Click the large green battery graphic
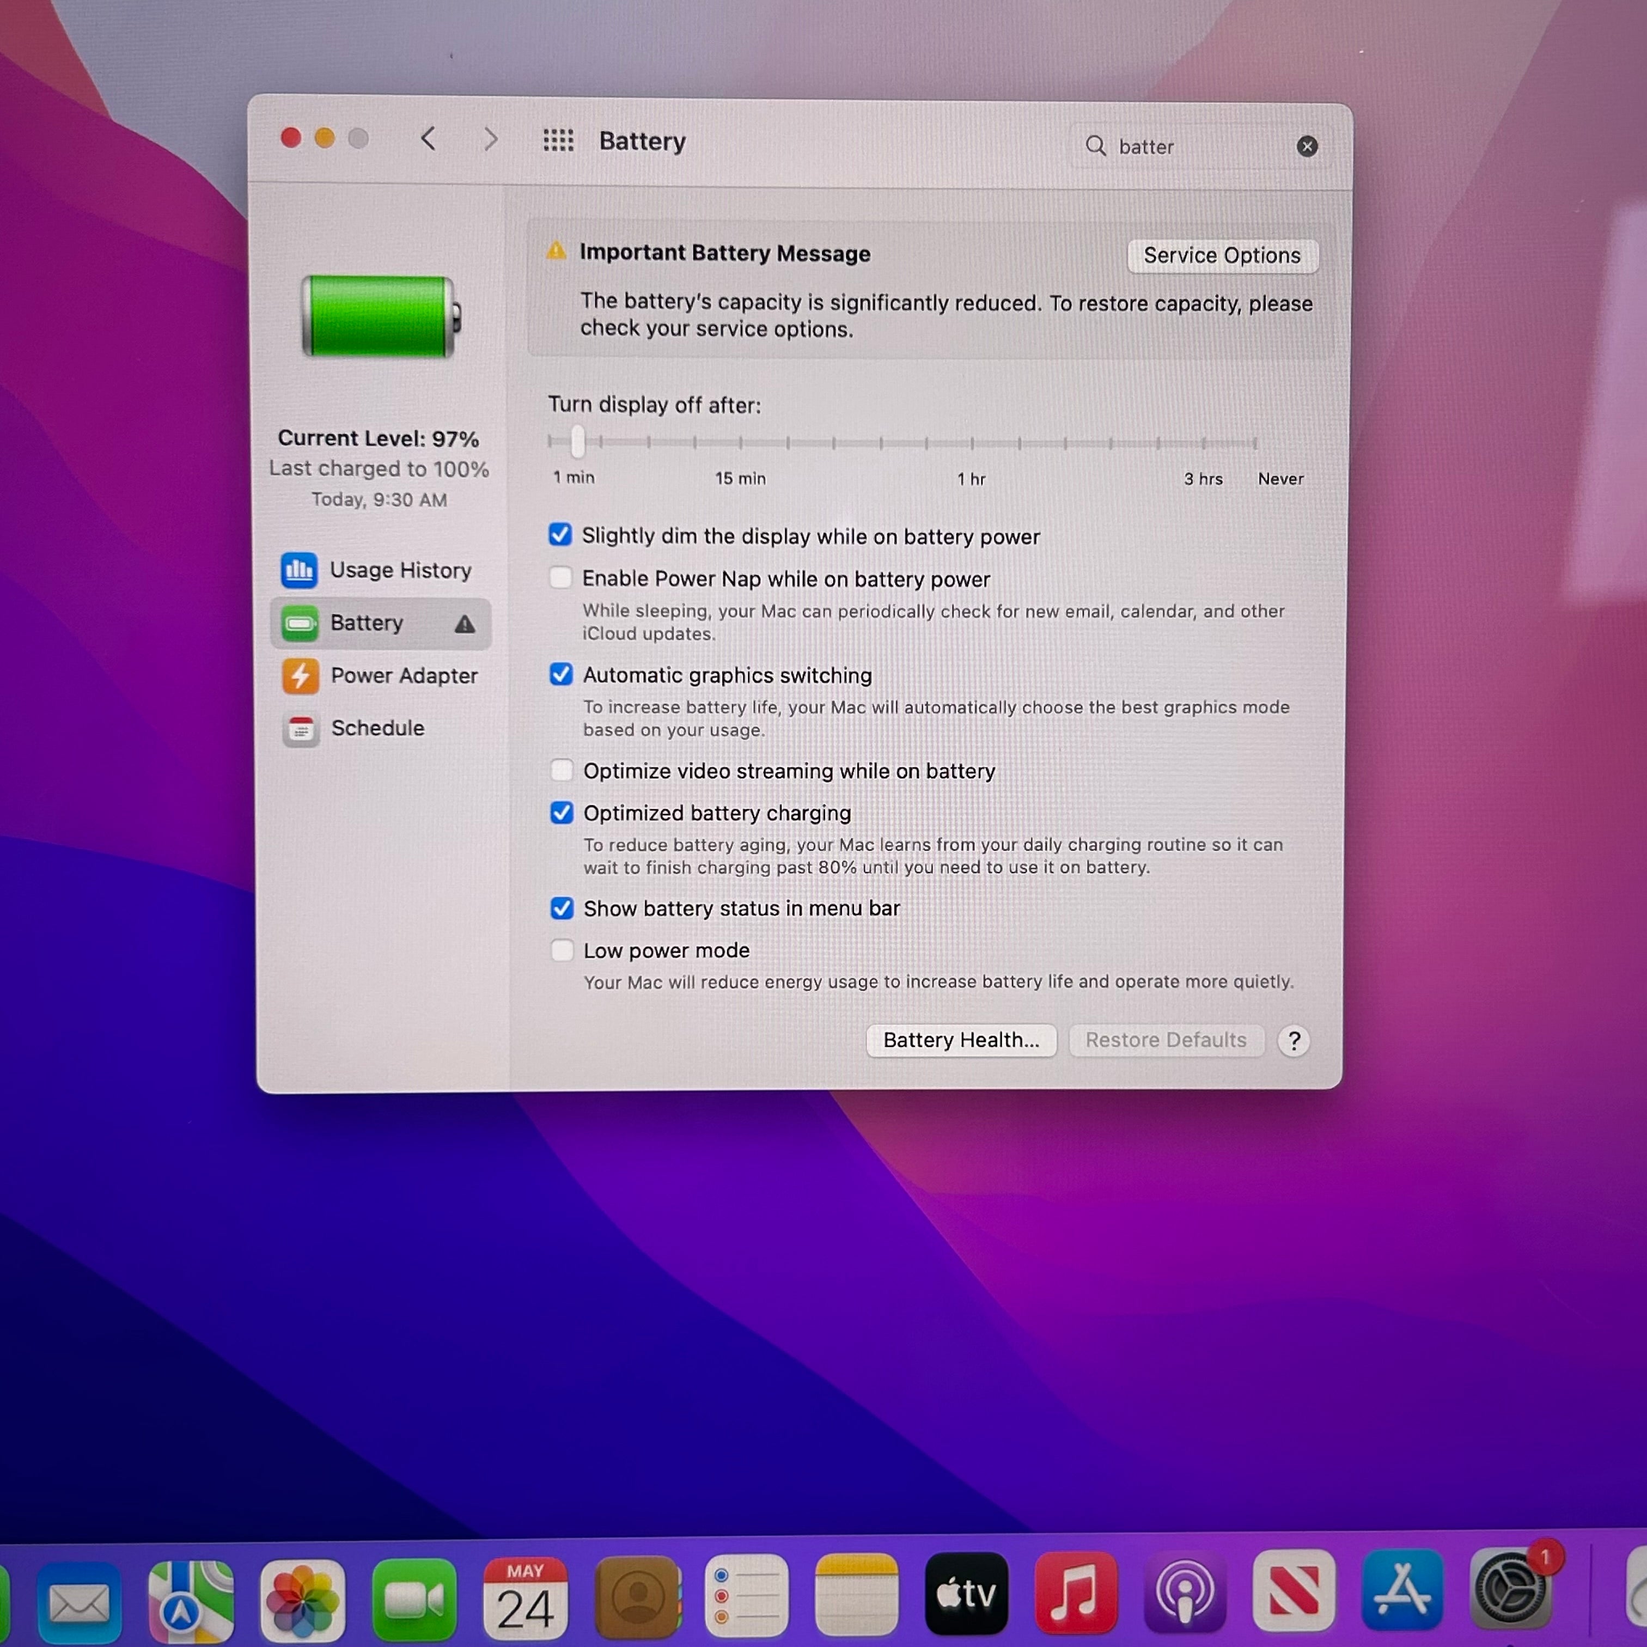 [381, 316]
